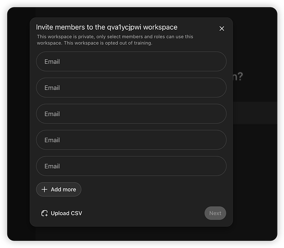This screenshot has height=248, width=284.
Task: Activate the fifth Email input field
Action: coord(131,166)
